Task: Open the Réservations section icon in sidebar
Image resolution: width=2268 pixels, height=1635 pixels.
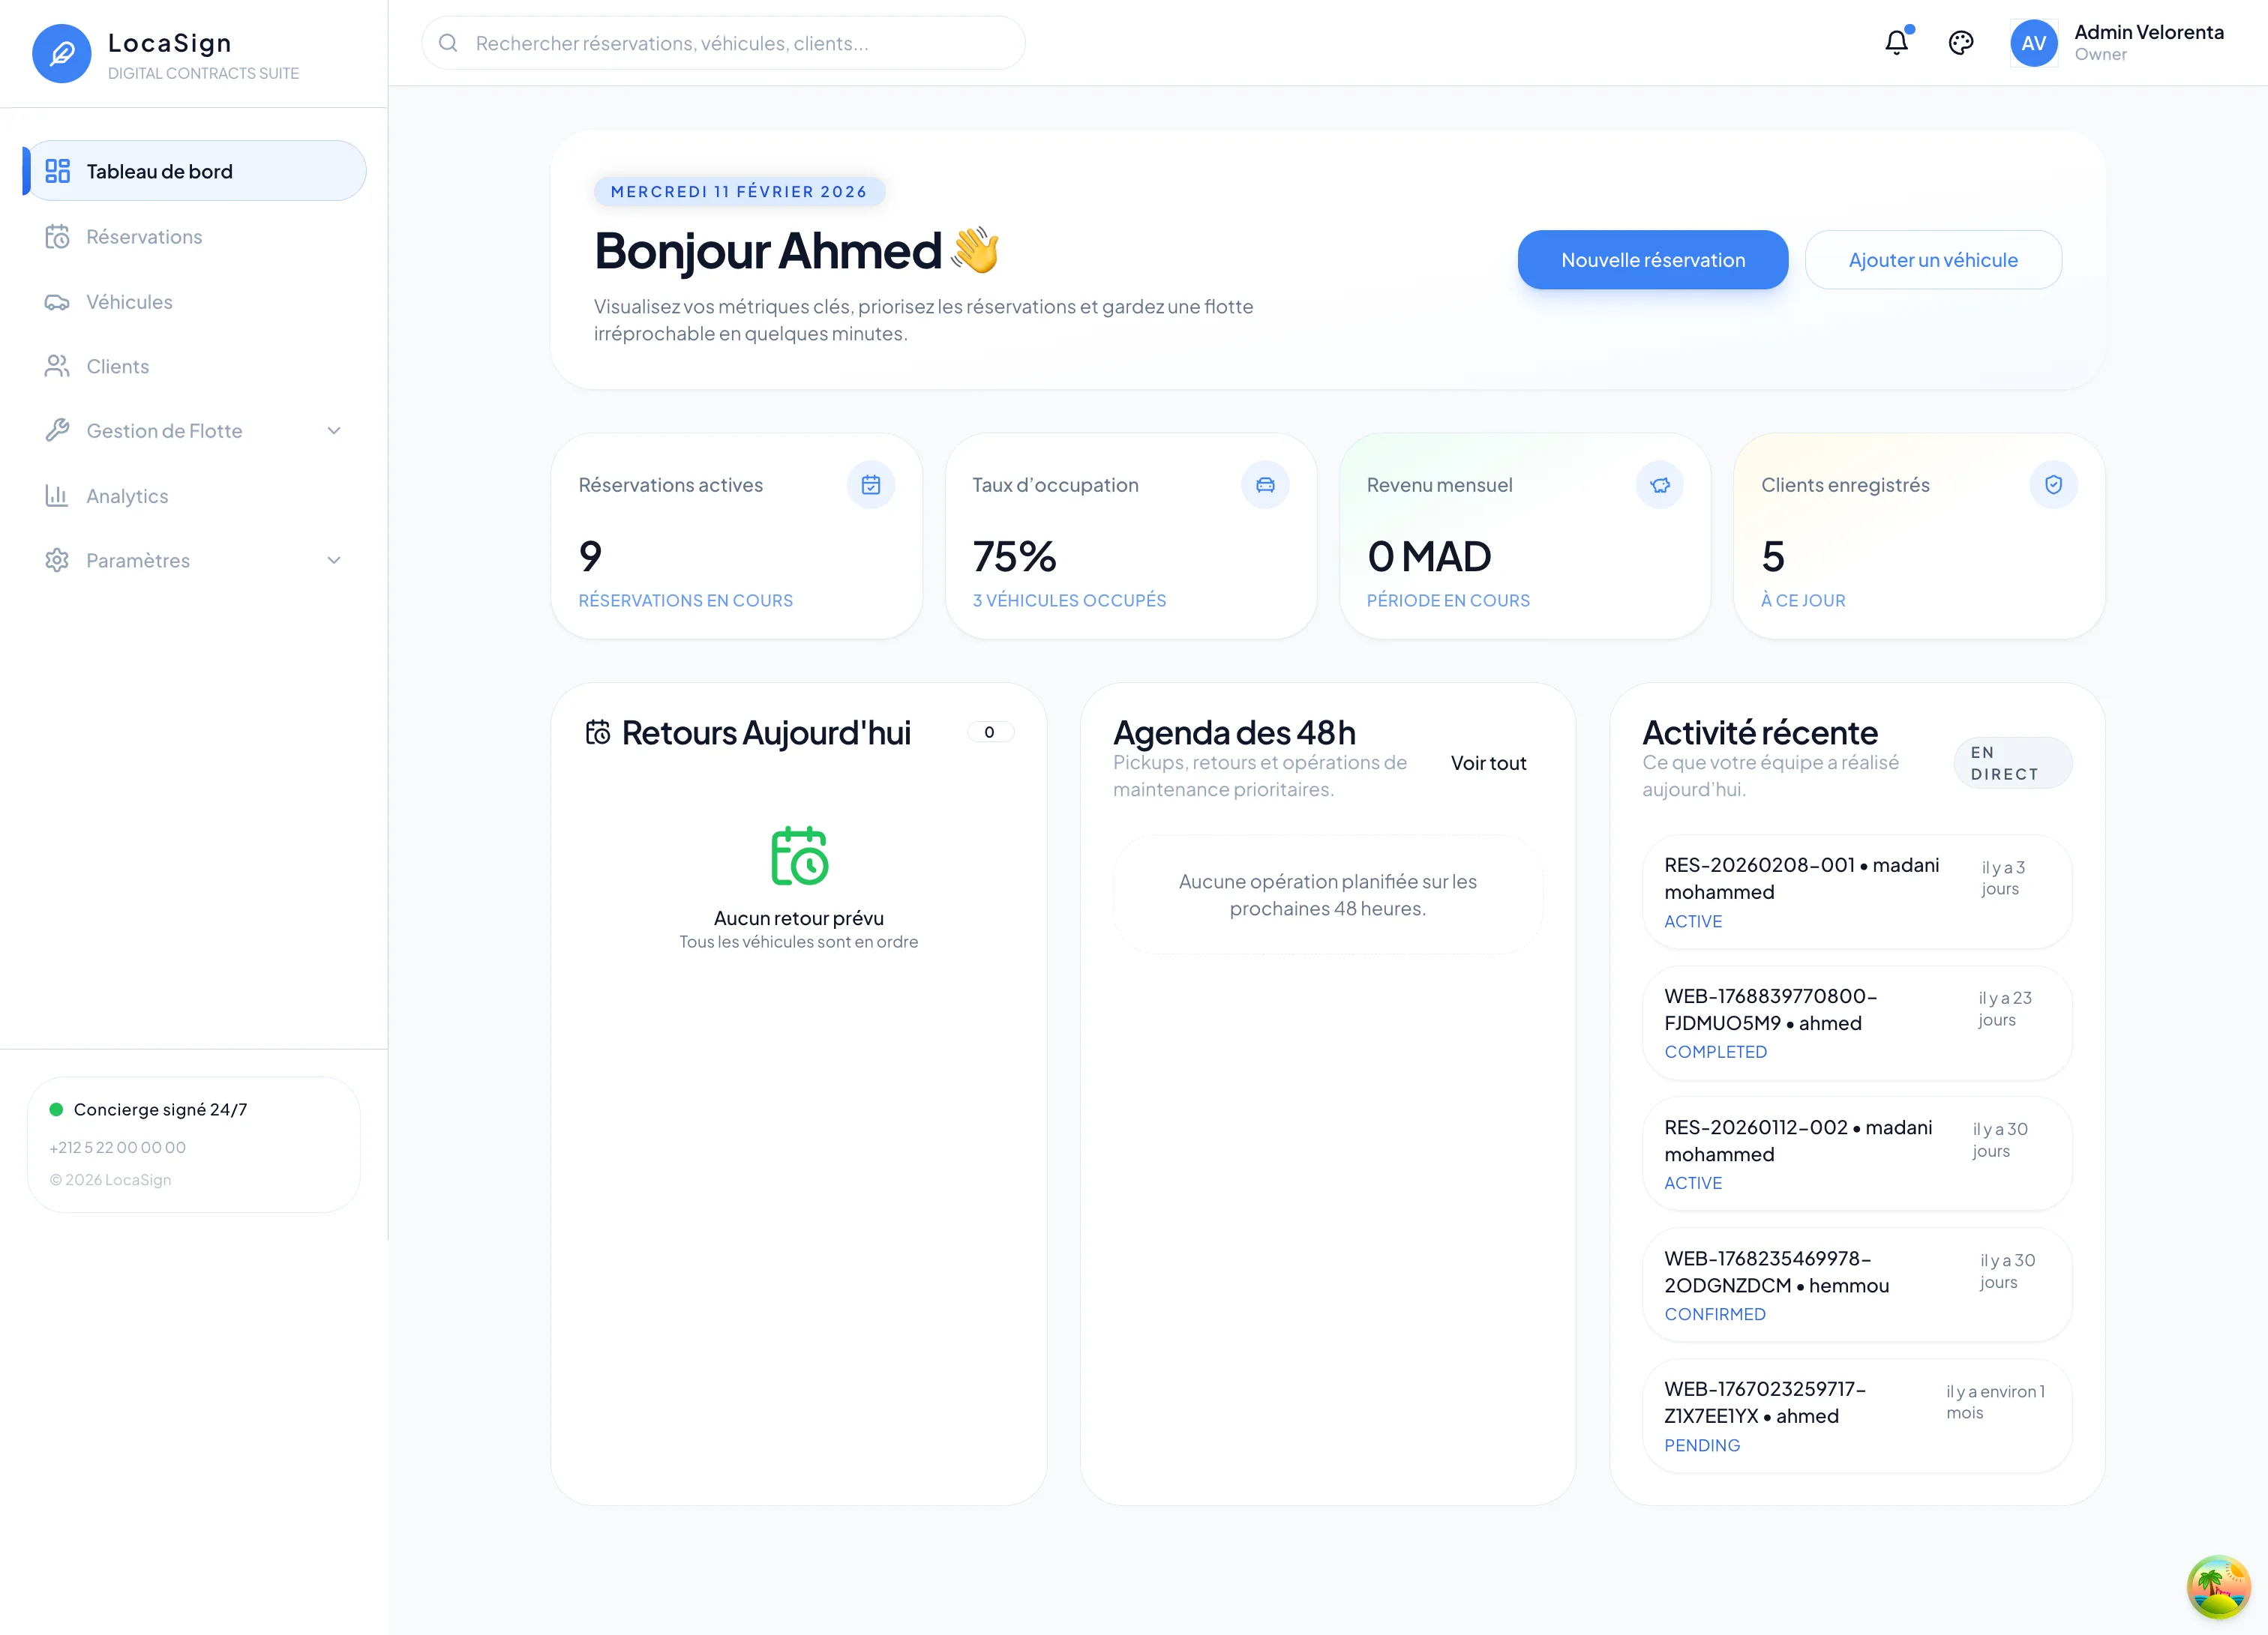Action: click(x=58, y=236)
